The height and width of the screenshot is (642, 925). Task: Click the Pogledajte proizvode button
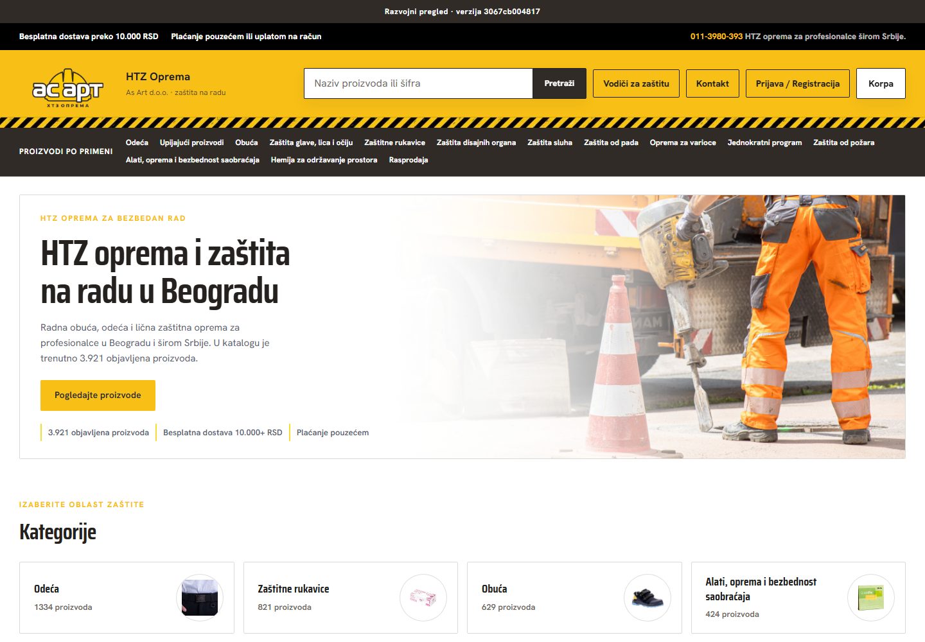98,395
